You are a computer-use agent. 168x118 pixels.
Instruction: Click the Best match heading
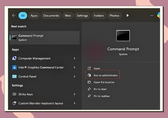[x=19, y=26]
